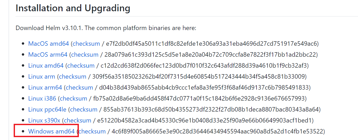
Task: Open checksum link for Windows amd64
Action: 92,131
